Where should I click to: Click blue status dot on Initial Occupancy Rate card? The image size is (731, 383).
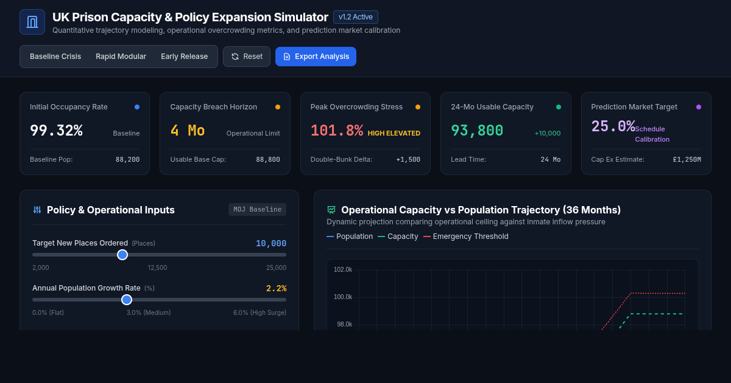(137, 107)
